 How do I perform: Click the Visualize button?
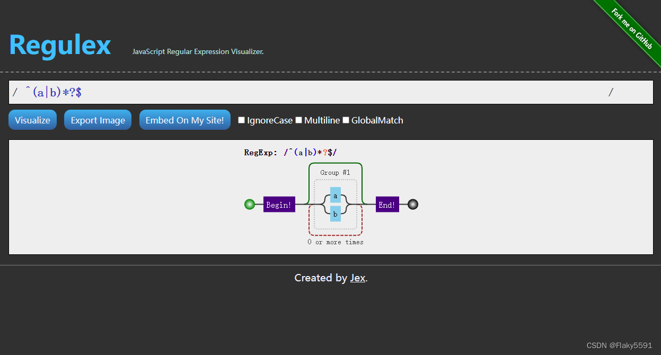pyautogui.click(x=32, y=120)
